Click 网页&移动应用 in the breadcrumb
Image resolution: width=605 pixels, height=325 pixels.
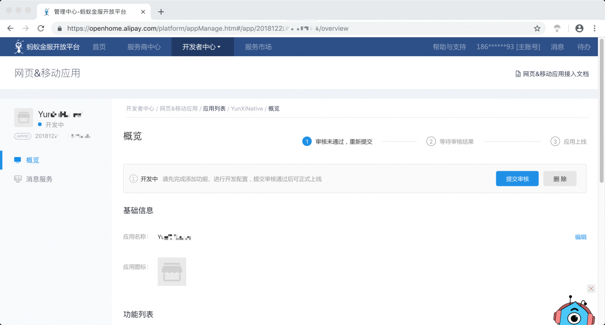click(179, 108)
